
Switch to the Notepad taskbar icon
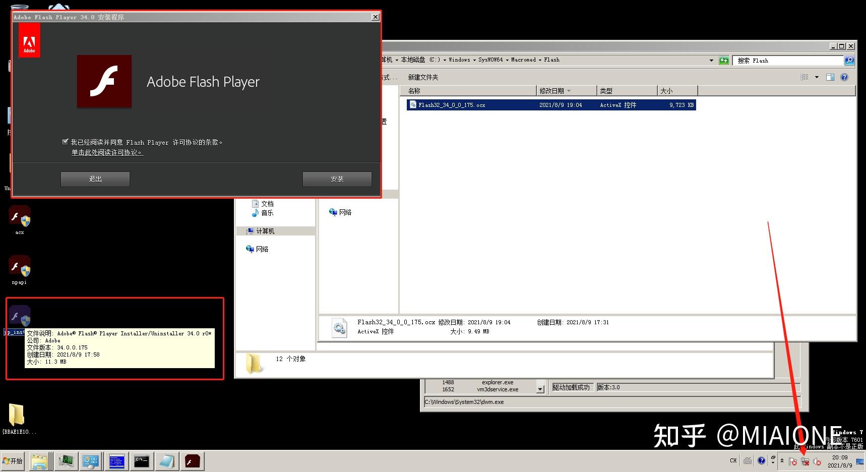[167, 461]
